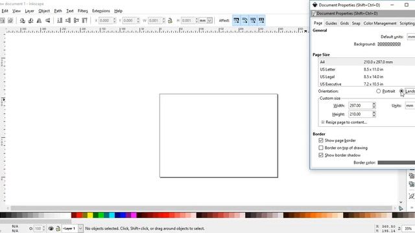Viewport: 415px width, 233px height.
Task: Open custom size Units dropdown
Action: coord(410,105)
